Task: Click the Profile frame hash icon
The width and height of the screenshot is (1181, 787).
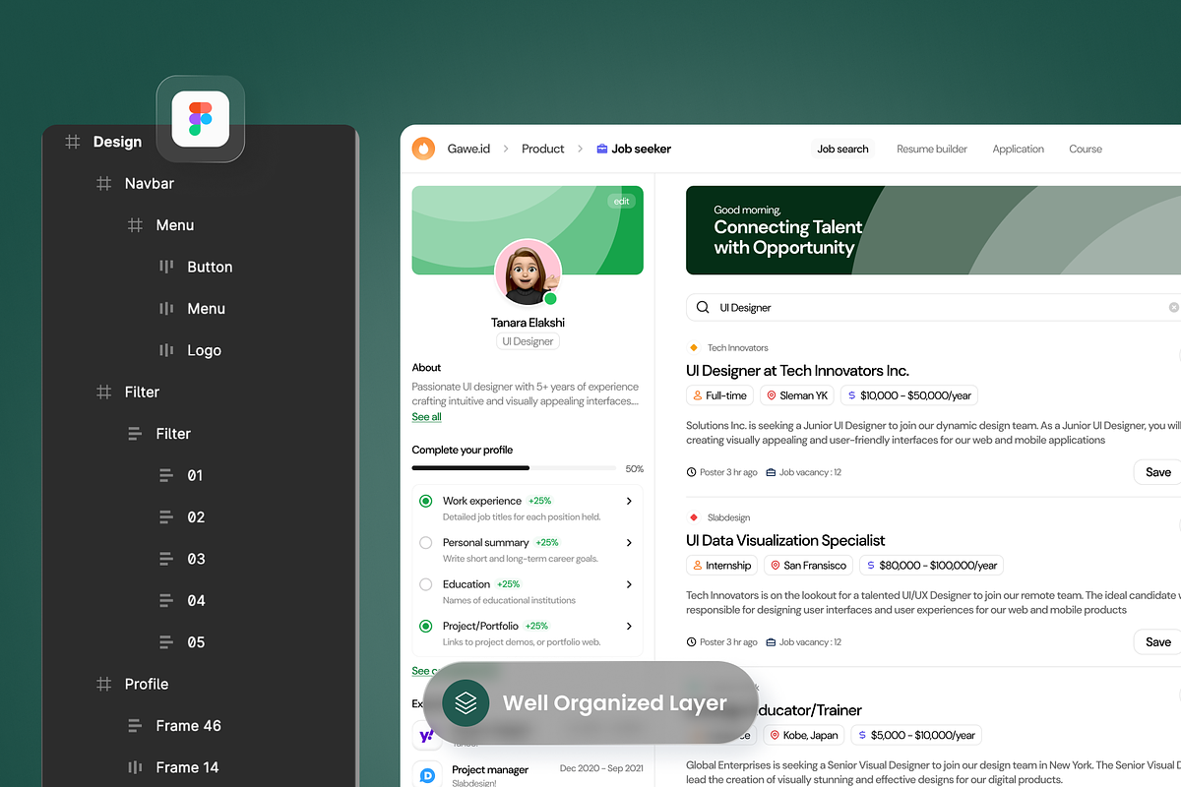Action: point(103,684)
